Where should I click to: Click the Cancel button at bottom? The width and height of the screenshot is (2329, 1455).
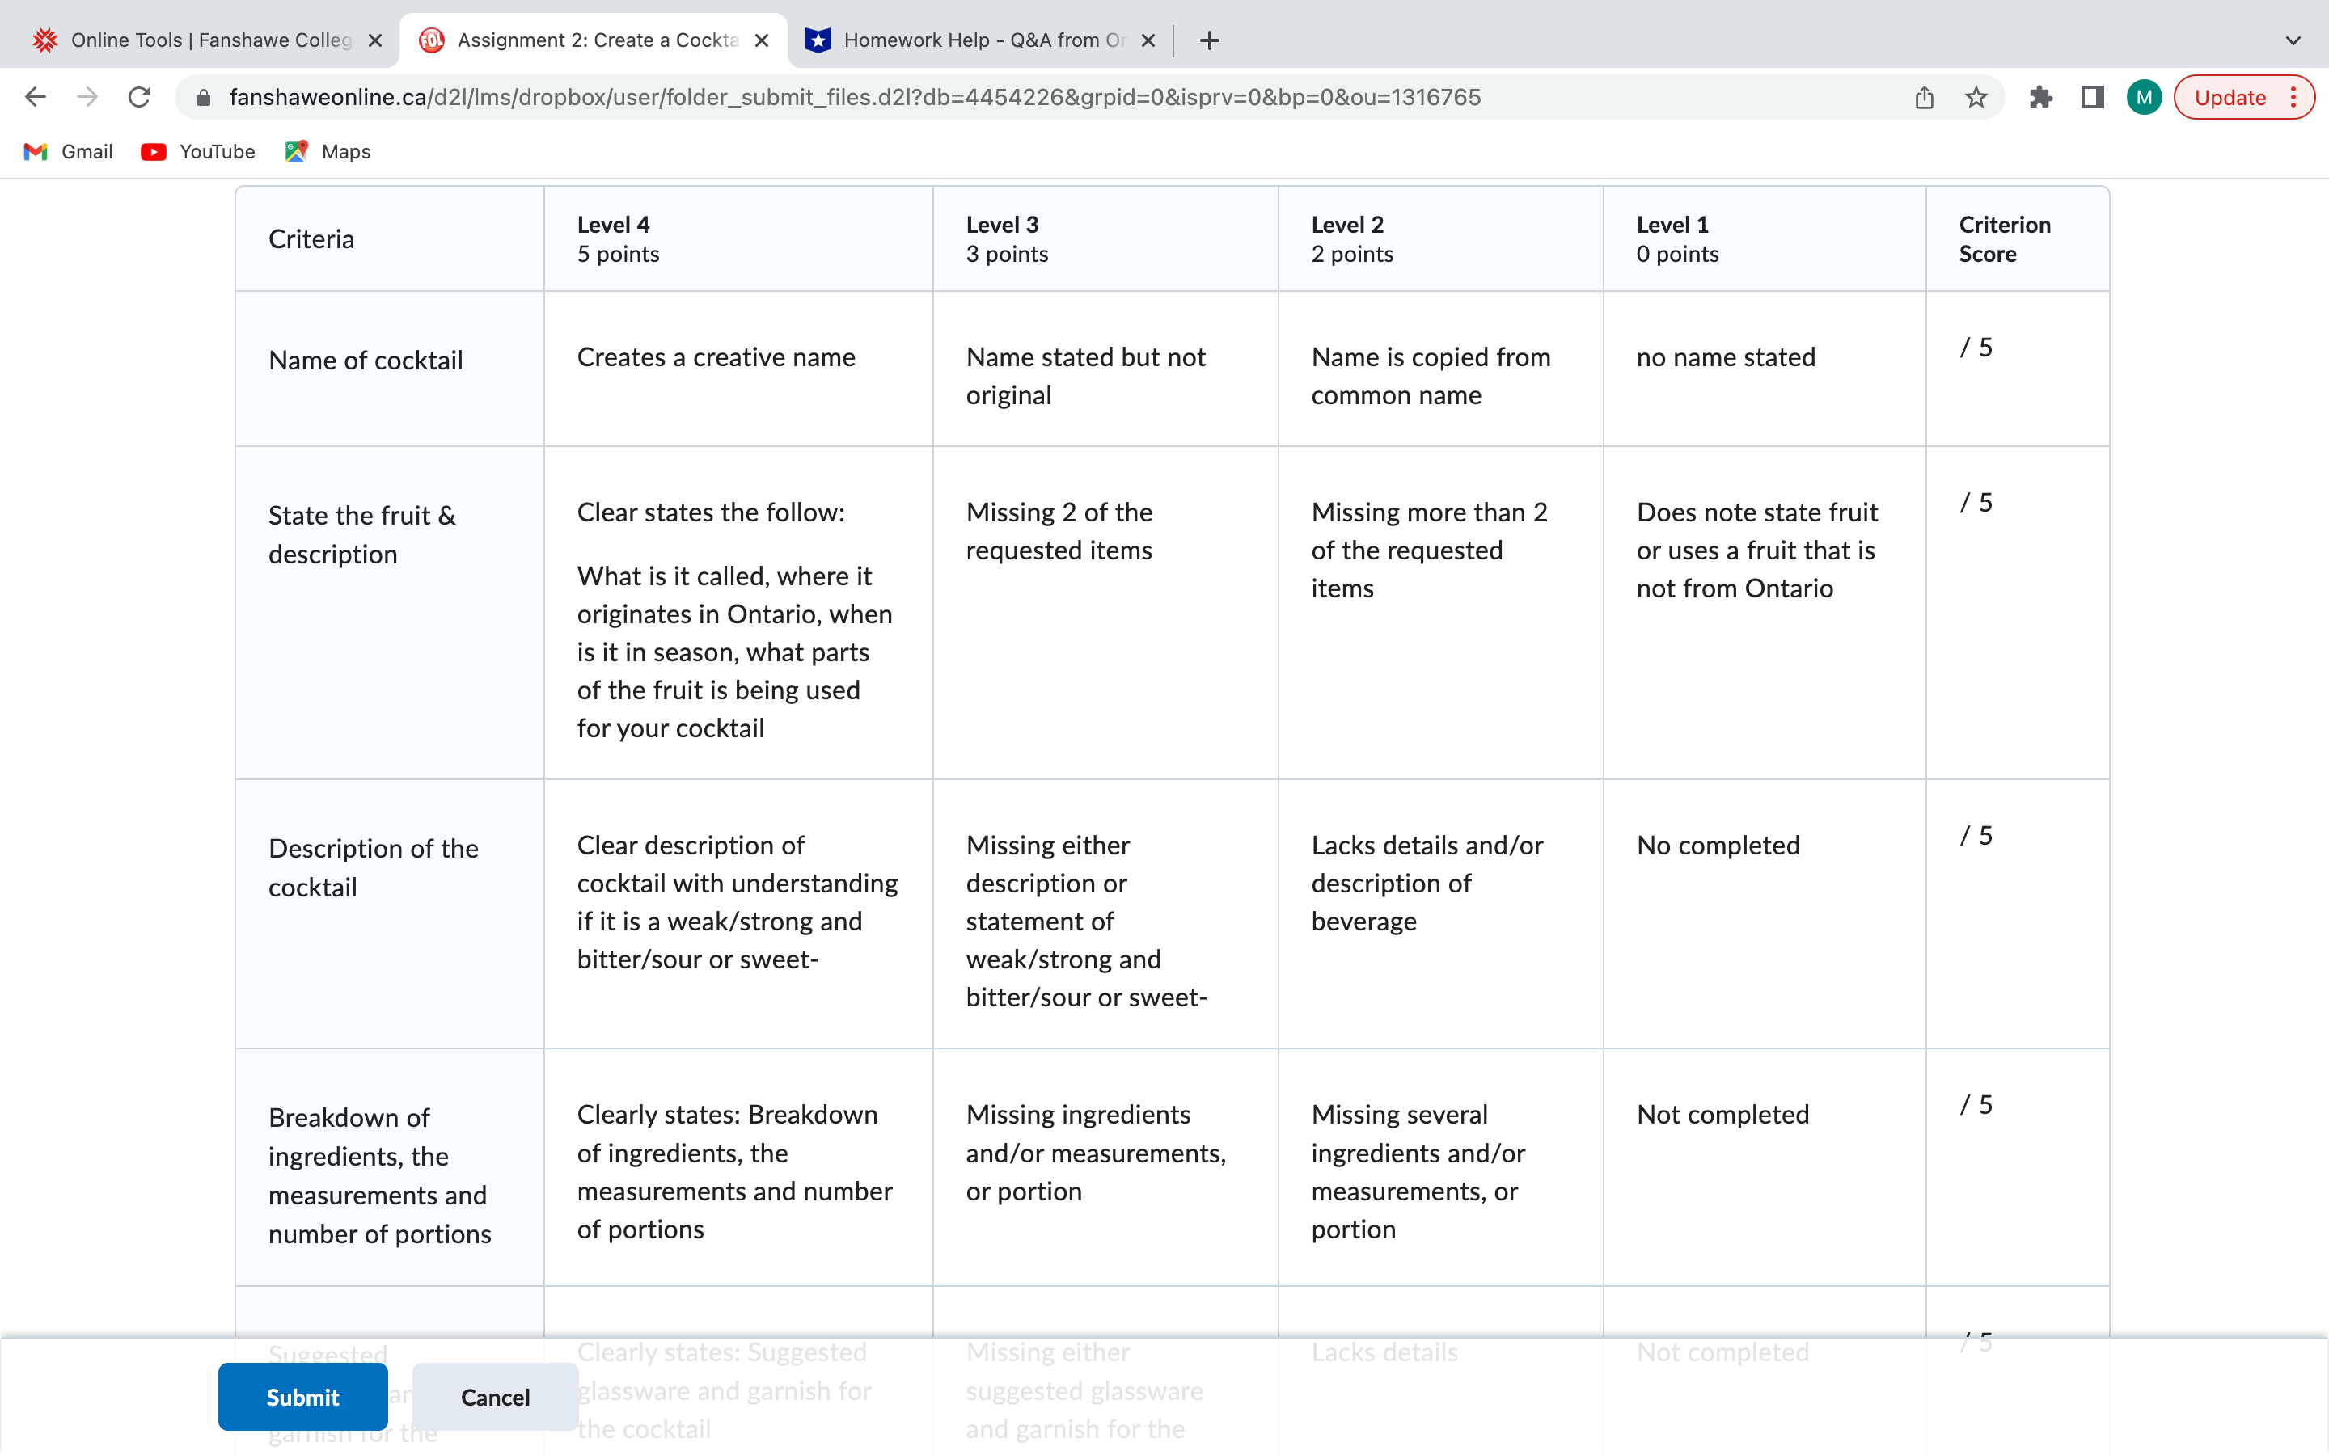(x=495, y=1394)
